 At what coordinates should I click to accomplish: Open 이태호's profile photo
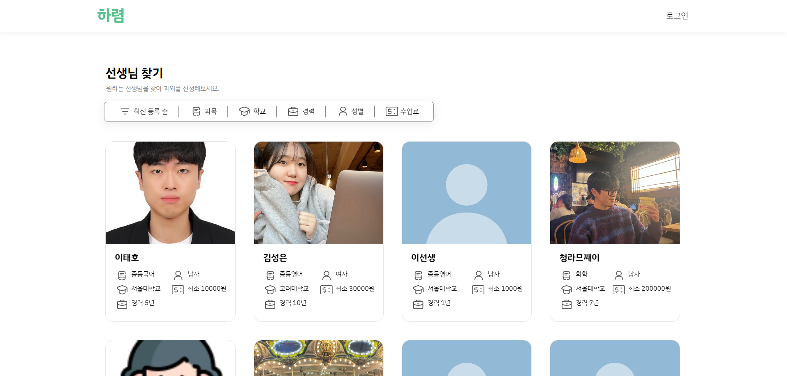tap(170, 193)
